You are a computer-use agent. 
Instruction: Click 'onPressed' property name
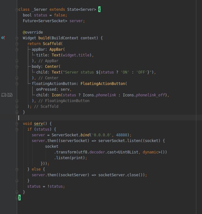[46, 89]
